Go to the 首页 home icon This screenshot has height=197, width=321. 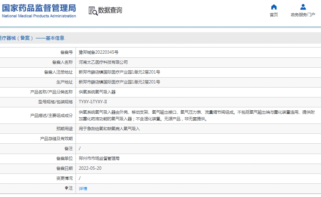click(x=274, y=7)
